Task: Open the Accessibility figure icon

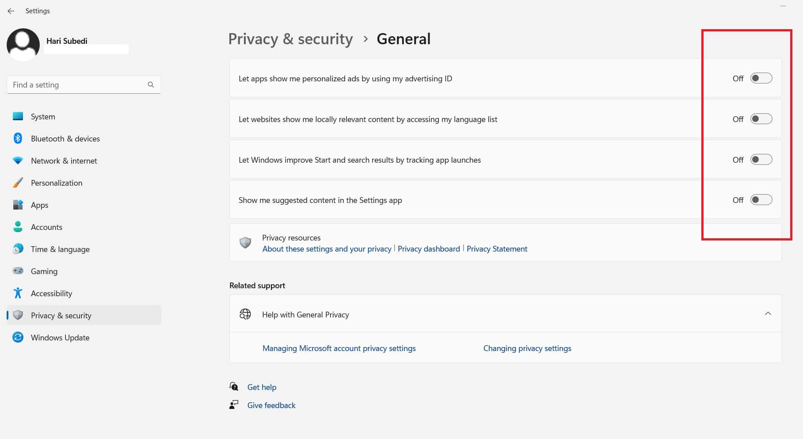Action: point(18,293)
